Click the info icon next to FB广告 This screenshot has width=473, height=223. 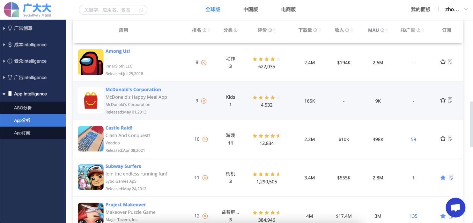[418, 30]
